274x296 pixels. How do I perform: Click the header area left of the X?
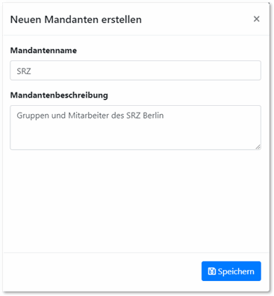(x=196, y=19)
